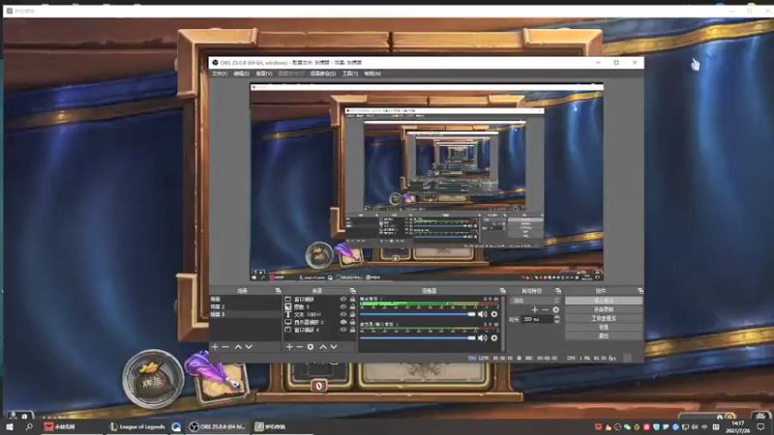Open OBS 设置 settings button
The width and height of the screenshot is (774, 435).
603,327
